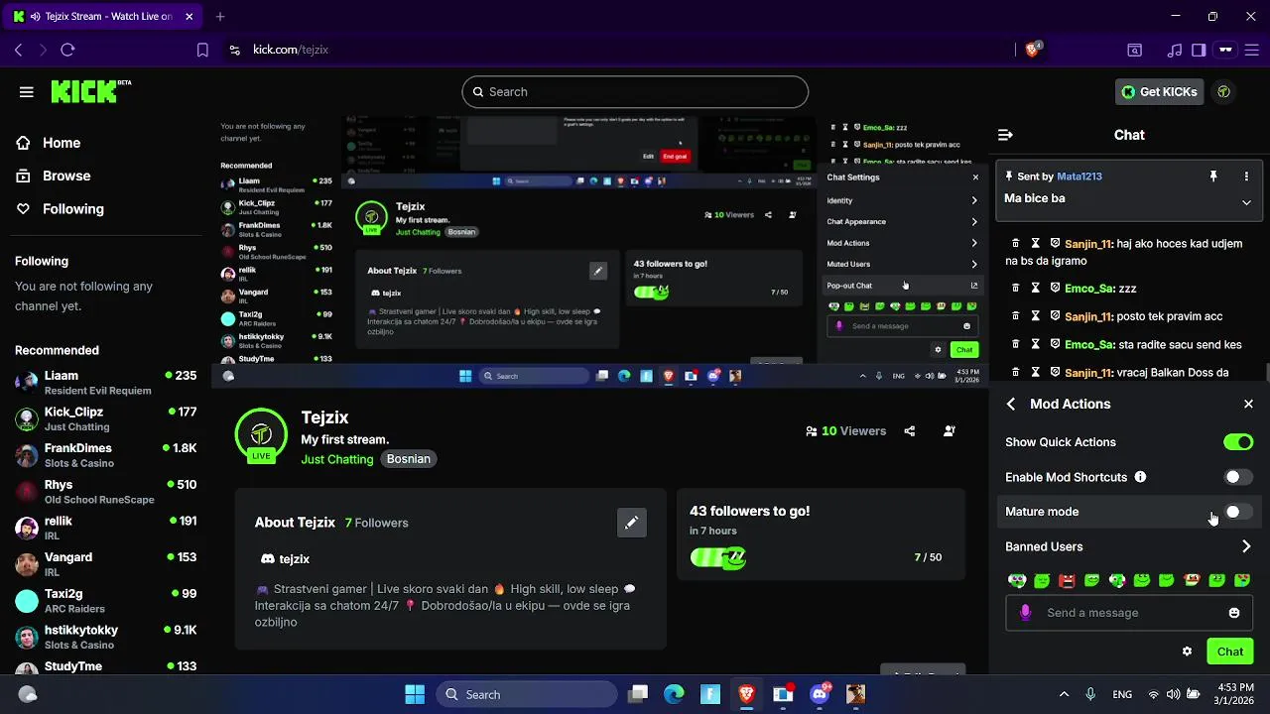
Task: Reload the kick.com page
Action: tap(67, 50)
